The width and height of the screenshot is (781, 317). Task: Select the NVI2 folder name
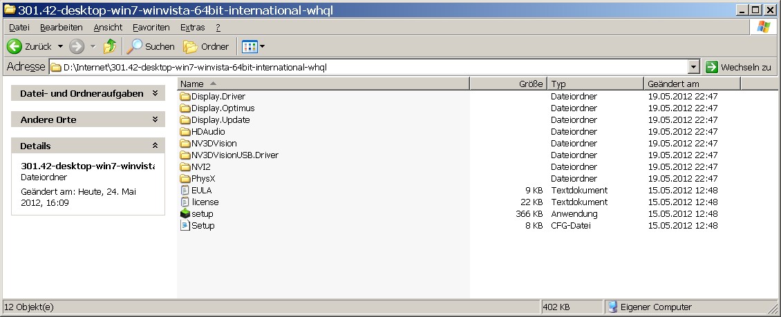pos(201,167)
